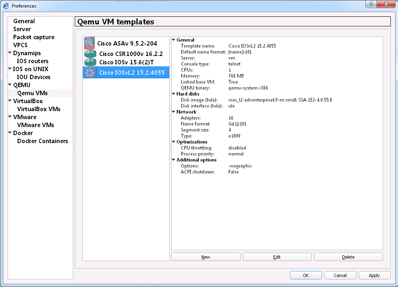Collapse the General details group
Image resolution: width=398 pixels, height=287 pixels.
174,40
